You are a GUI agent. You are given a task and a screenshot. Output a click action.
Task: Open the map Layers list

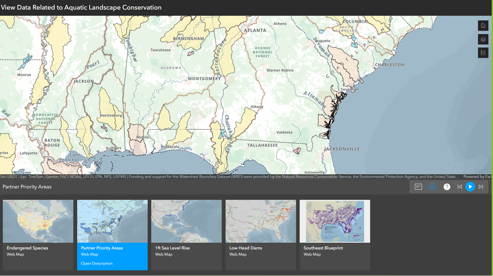(483, 39)
